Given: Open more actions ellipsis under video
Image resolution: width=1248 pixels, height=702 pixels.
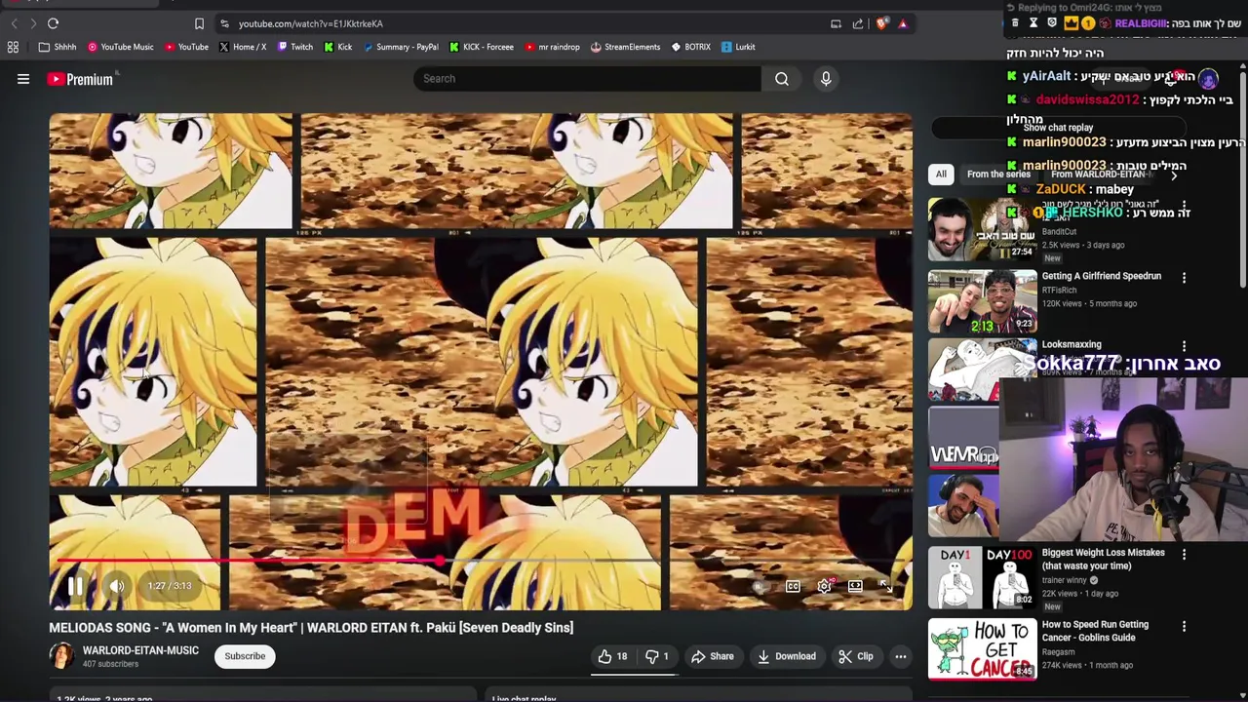Looking at the screenshot, I should coord(901,656).
